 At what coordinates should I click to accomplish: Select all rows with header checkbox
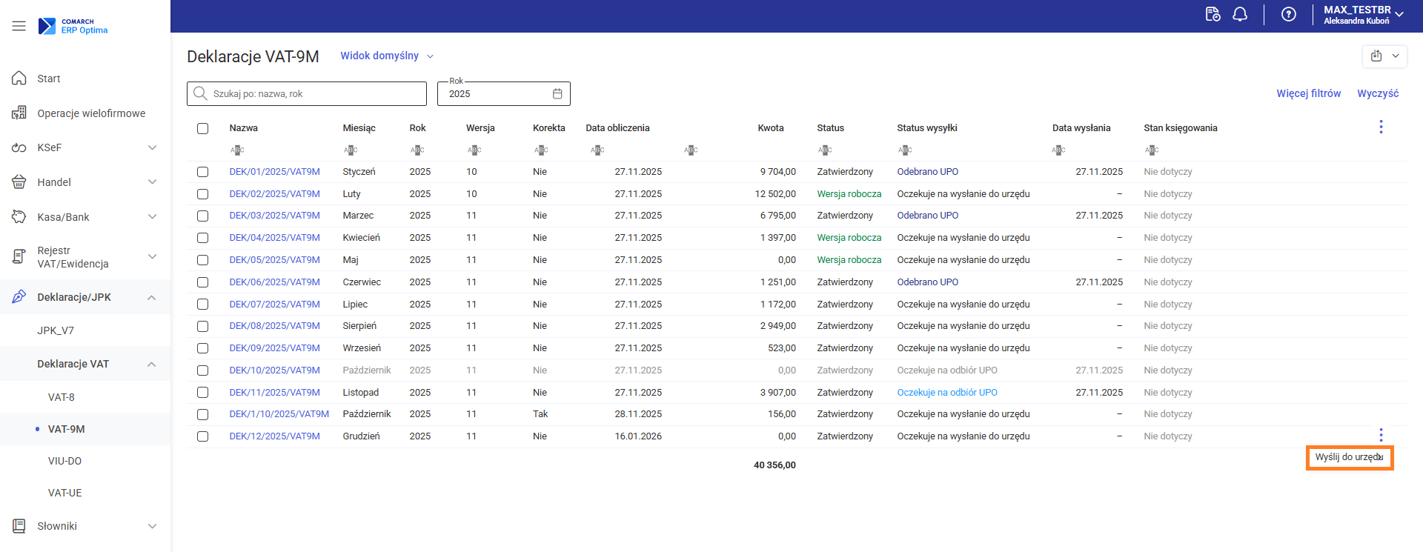pos(202,128)
